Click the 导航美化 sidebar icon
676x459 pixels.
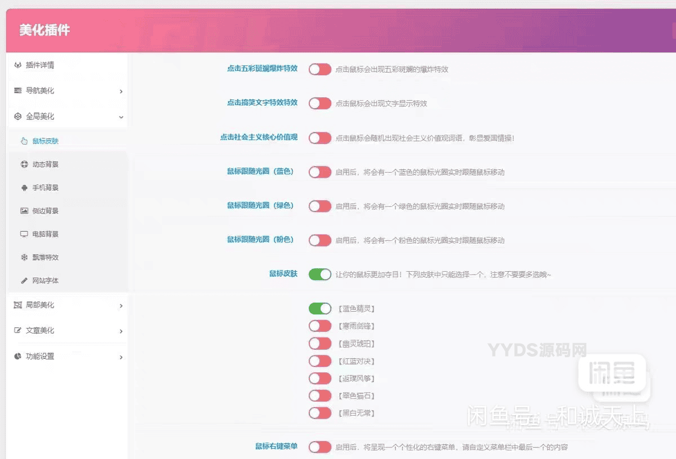(17, 91)
